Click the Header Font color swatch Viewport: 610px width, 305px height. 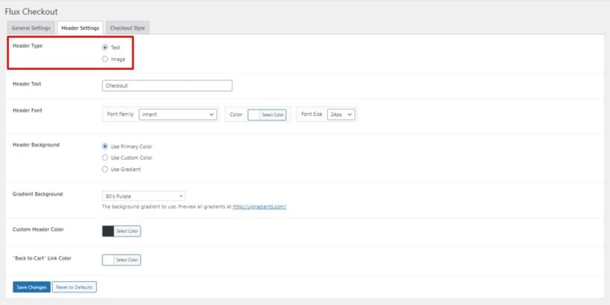[x=254, y=115]
